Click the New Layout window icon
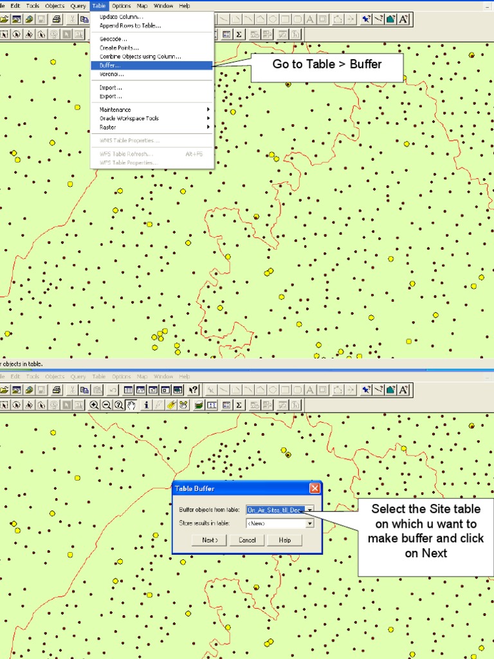The image size is (494, 659). pyautogui.click(x=165, y=390)
